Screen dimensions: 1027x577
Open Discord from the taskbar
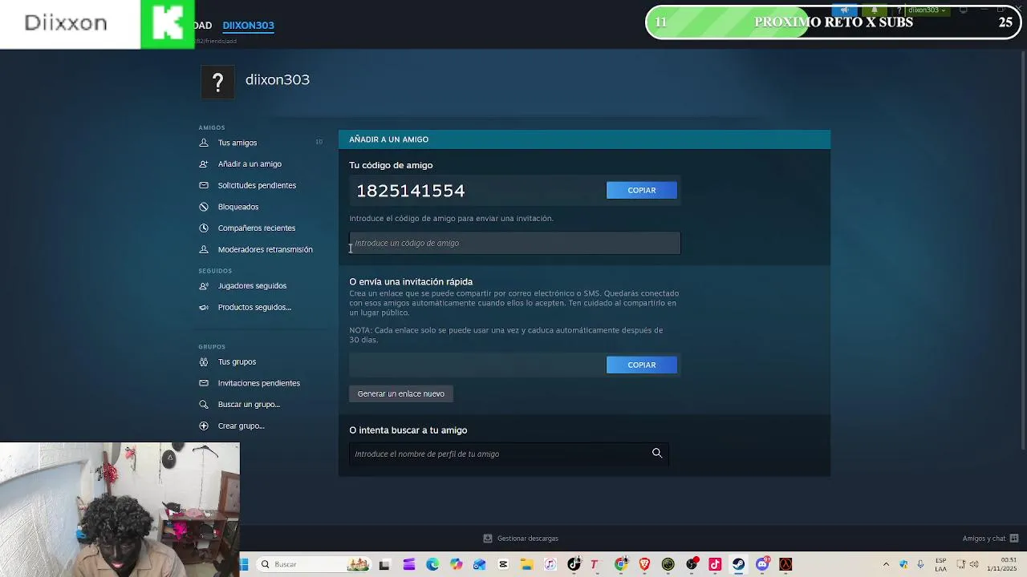tap(762, 564)
